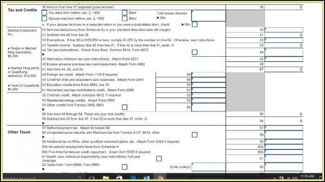Tick the line 58 unreported tax checkbox
The image size is (325, 182).
[x=195, y=135]
